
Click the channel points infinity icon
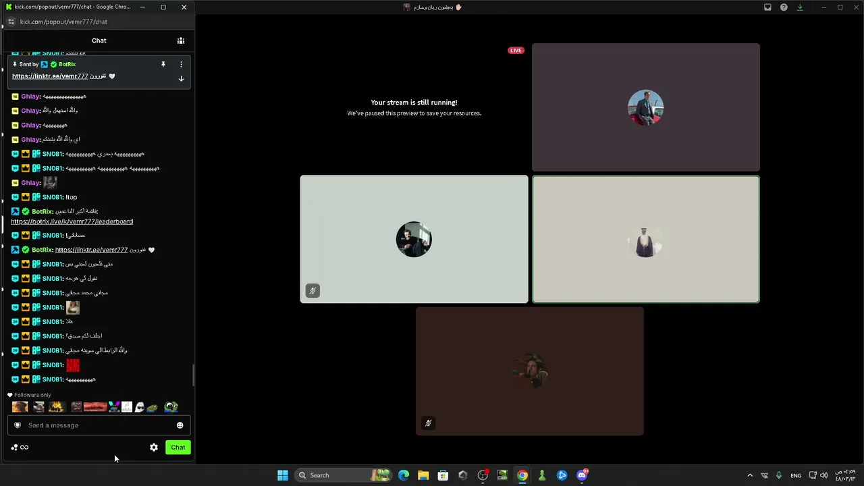click(24, 448)
